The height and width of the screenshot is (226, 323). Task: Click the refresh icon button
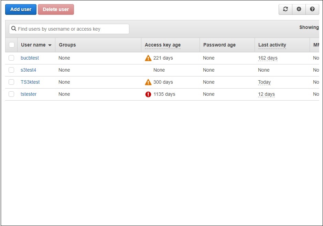click(x=285, y=9)
